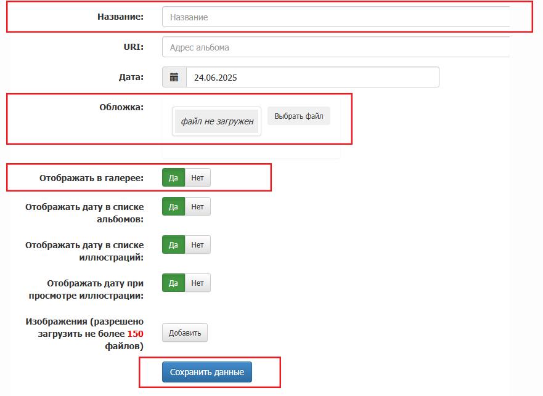Switch date in illustrations list to Нет

point(197,245)
